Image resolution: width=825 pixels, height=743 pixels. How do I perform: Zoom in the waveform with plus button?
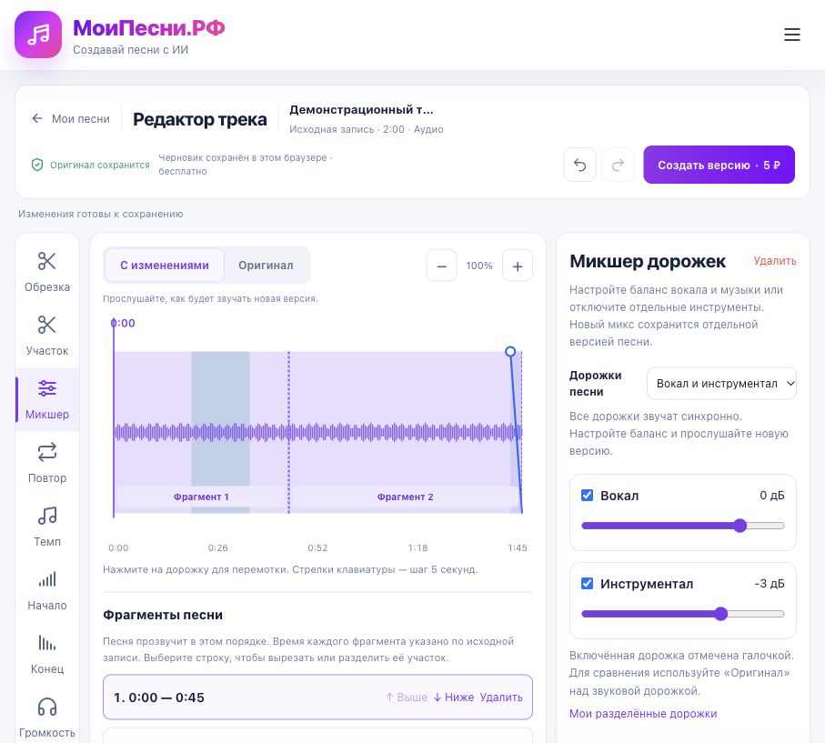pyautogui.click(x=518, y=266)
